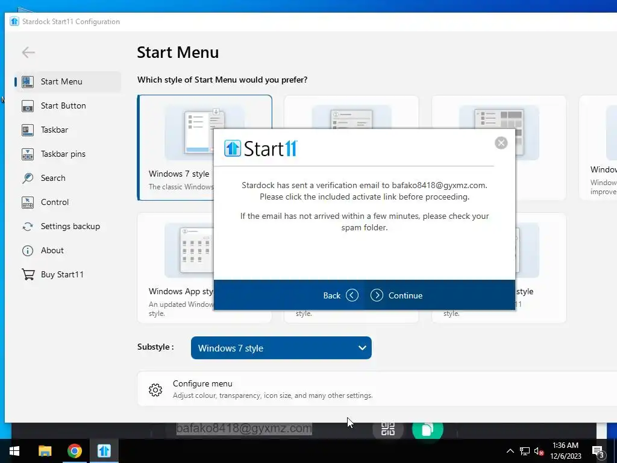Click the About info icon
This screenshot has width=617, height=463.
[28, 250]
